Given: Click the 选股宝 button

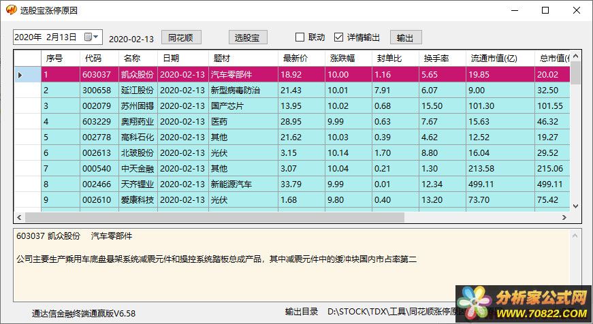Looking at the screenshot, I should coord(248,37).
